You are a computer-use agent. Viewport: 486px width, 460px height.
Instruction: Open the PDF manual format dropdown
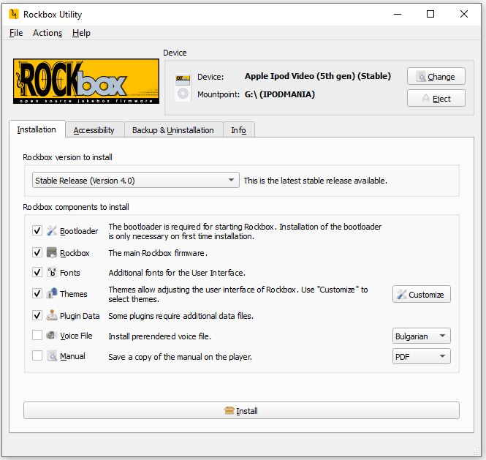coord(421,357)
